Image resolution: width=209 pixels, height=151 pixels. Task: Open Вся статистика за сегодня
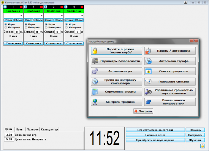(155, 130)
